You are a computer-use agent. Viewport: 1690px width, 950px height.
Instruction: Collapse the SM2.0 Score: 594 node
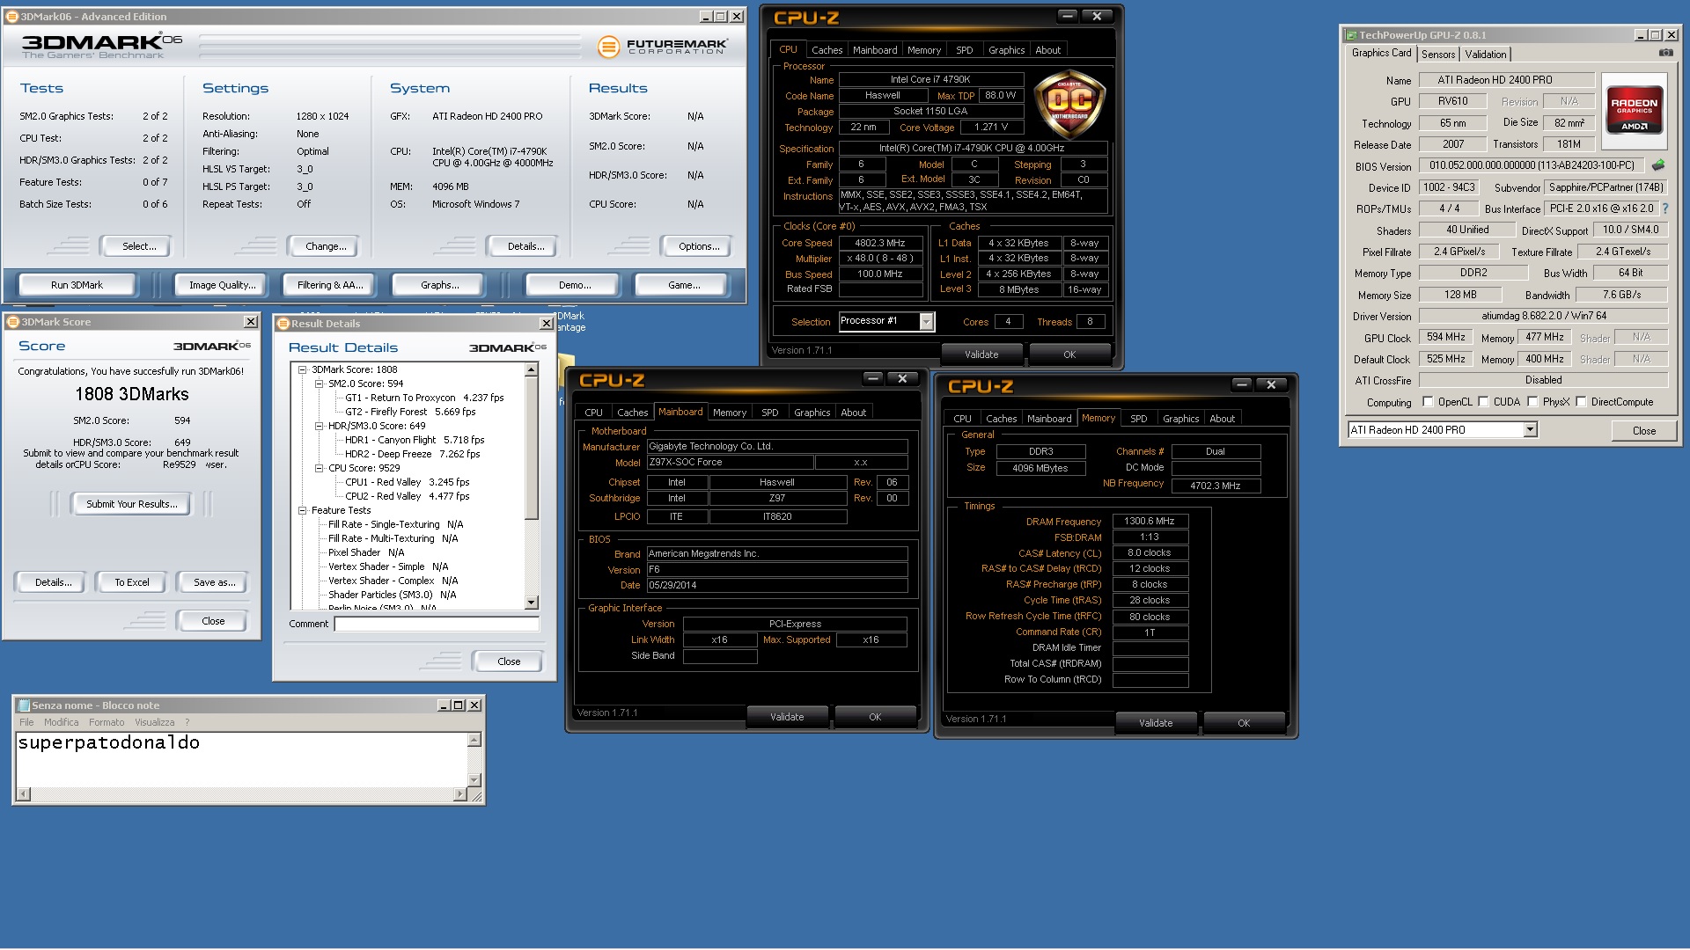[320, 384]
